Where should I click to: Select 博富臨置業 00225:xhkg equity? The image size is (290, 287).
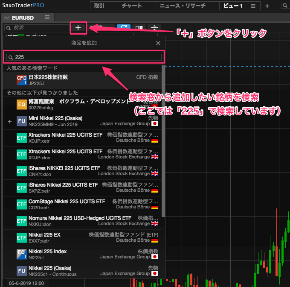[82, 105]
